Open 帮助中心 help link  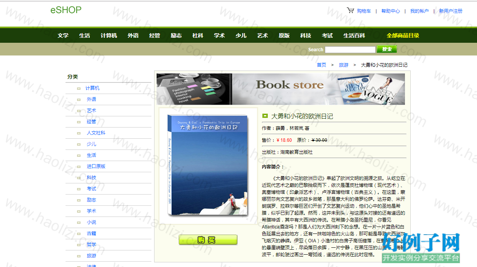pyautogui.click(x=391, y=11)
